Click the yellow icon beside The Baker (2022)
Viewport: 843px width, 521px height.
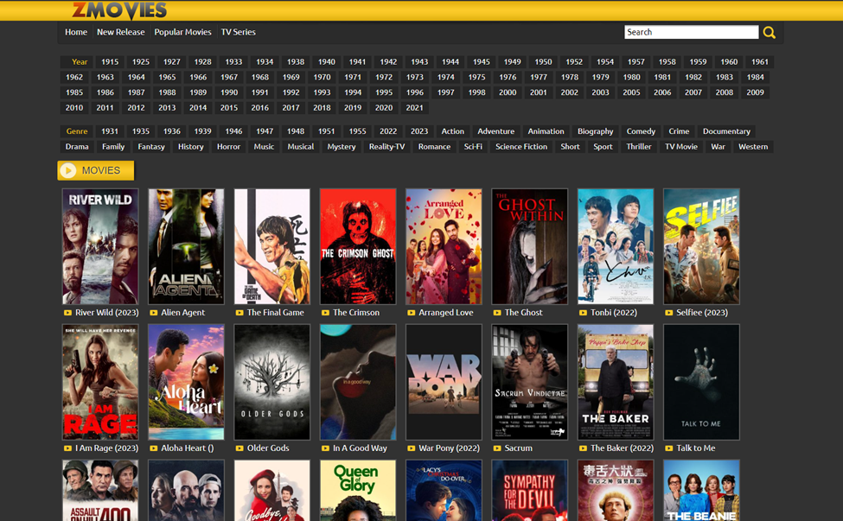[x=584, y=448]
